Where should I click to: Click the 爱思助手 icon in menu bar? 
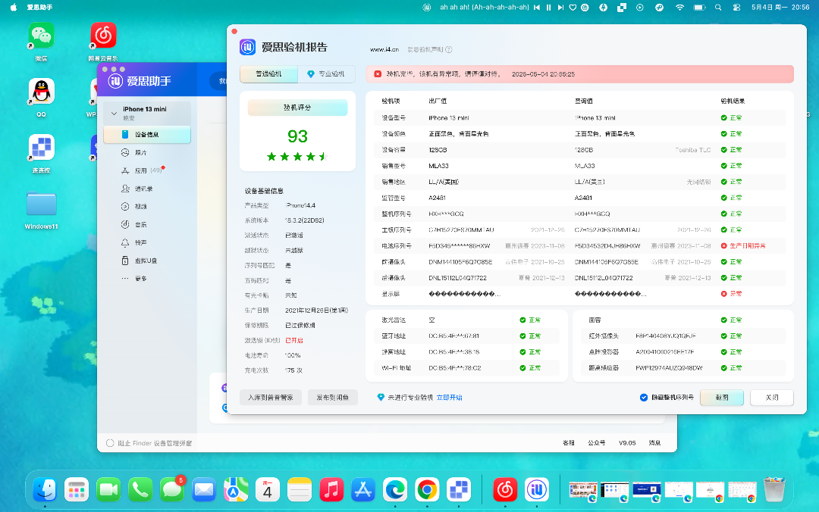[427, 8]
